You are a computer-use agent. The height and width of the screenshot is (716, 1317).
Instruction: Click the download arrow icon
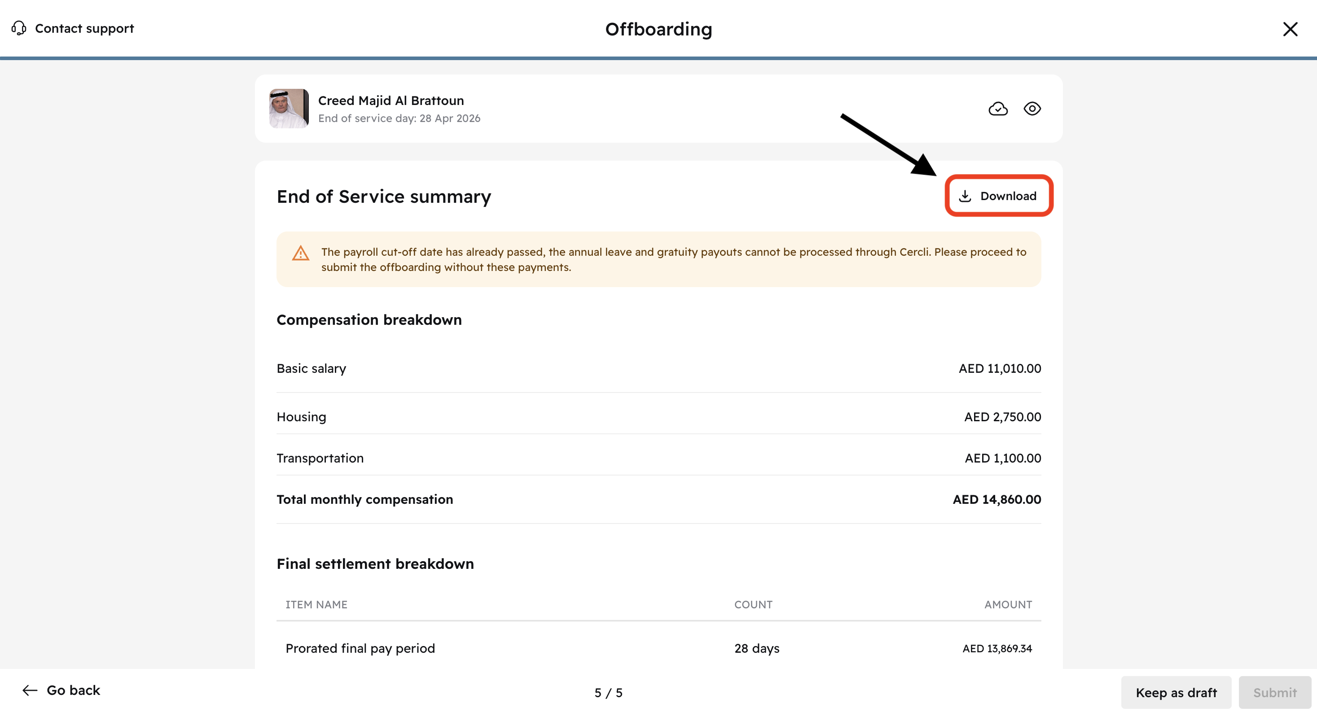click(965, 196)
